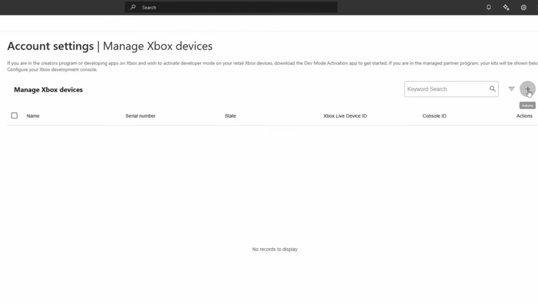Sort the table by the Name column
Image resolution: width=538 pixels, height=303 pixels.
coord(33,116)
